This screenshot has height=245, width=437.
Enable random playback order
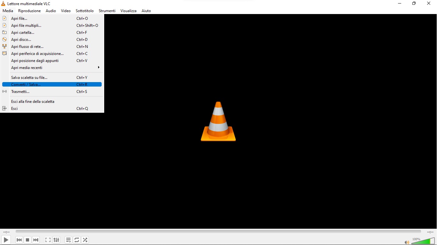pos(85,240)
